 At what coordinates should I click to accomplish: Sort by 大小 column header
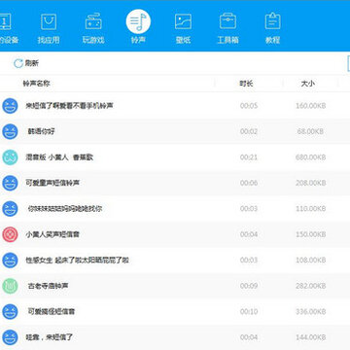click(308, 84)
